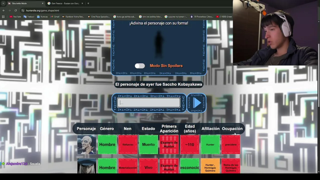Open the kimi wo aishita hitor bookmark
The height and width of the screenshot is (180, 320).
(x=150, y=17)
